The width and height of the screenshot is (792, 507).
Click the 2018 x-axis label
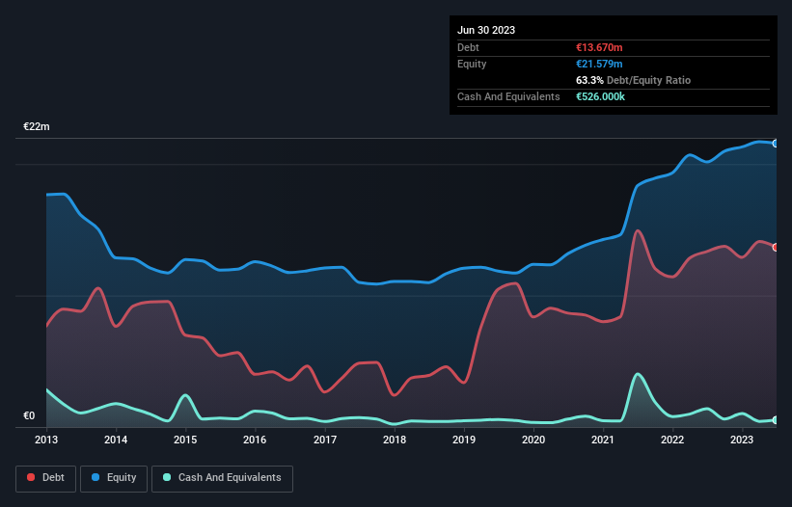click(x=395, y=440)
